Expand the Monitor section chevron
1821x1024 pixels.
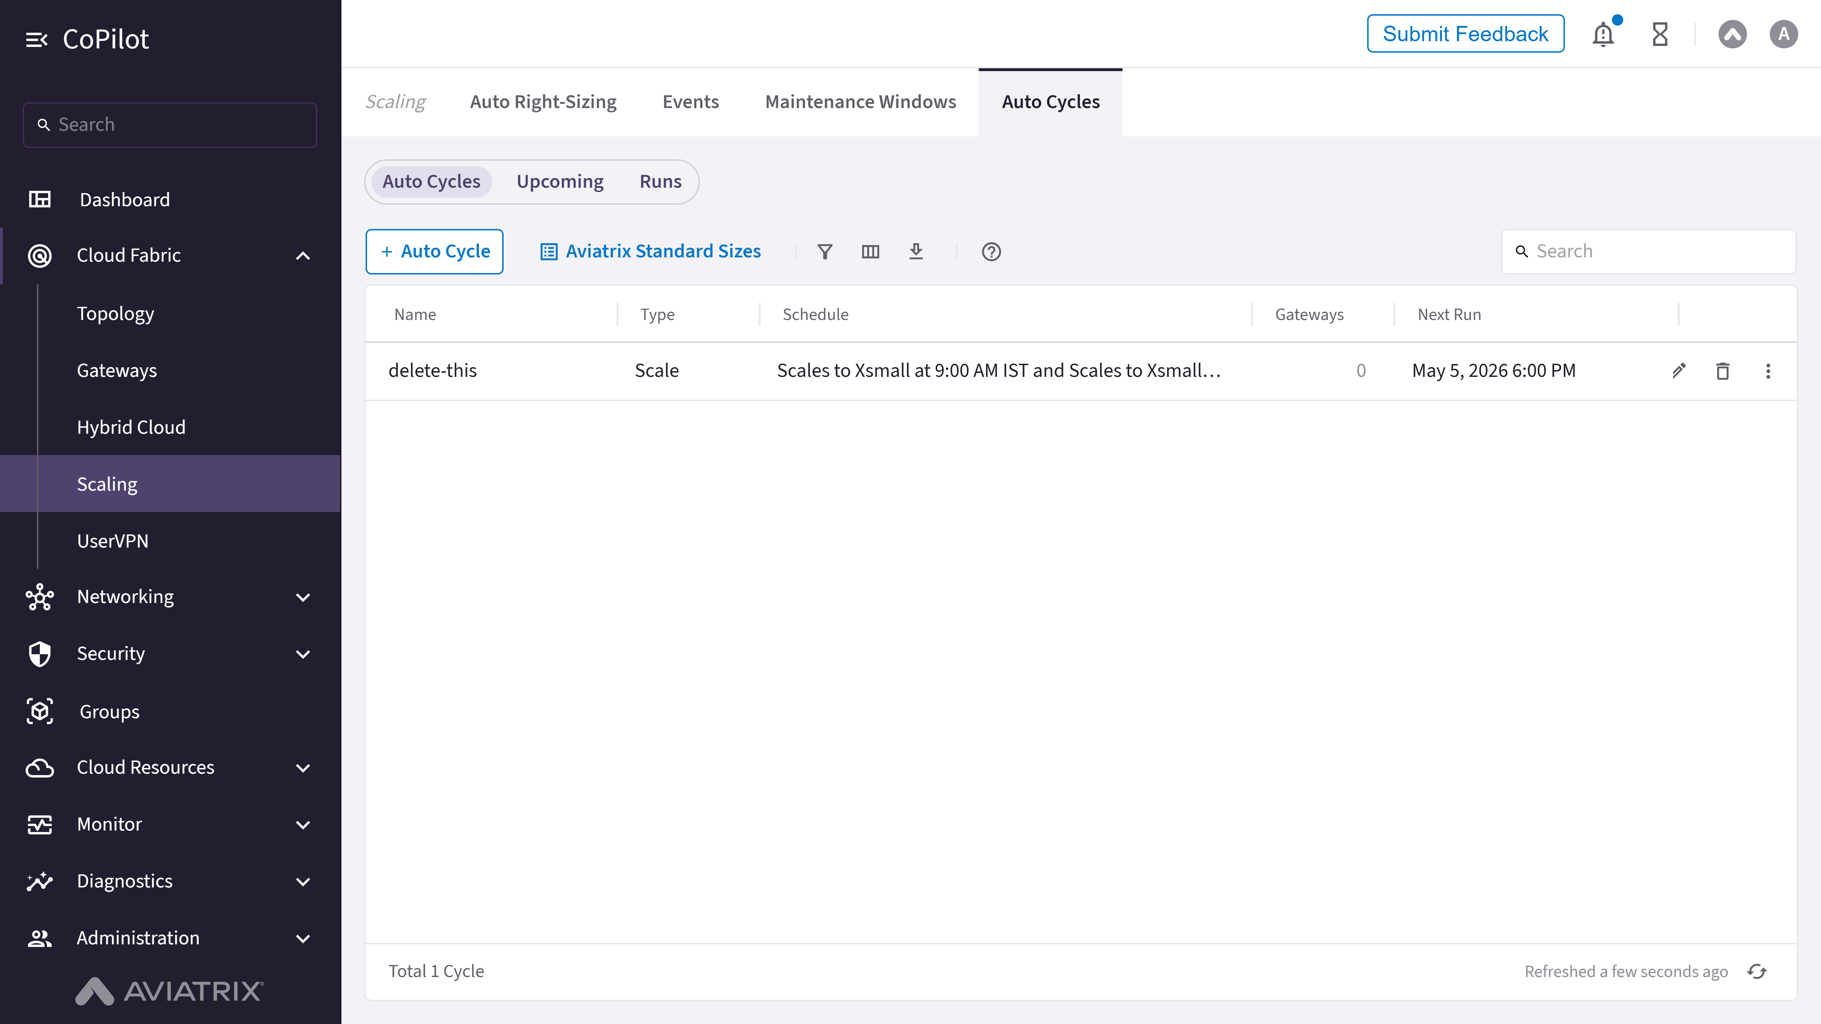303,825
